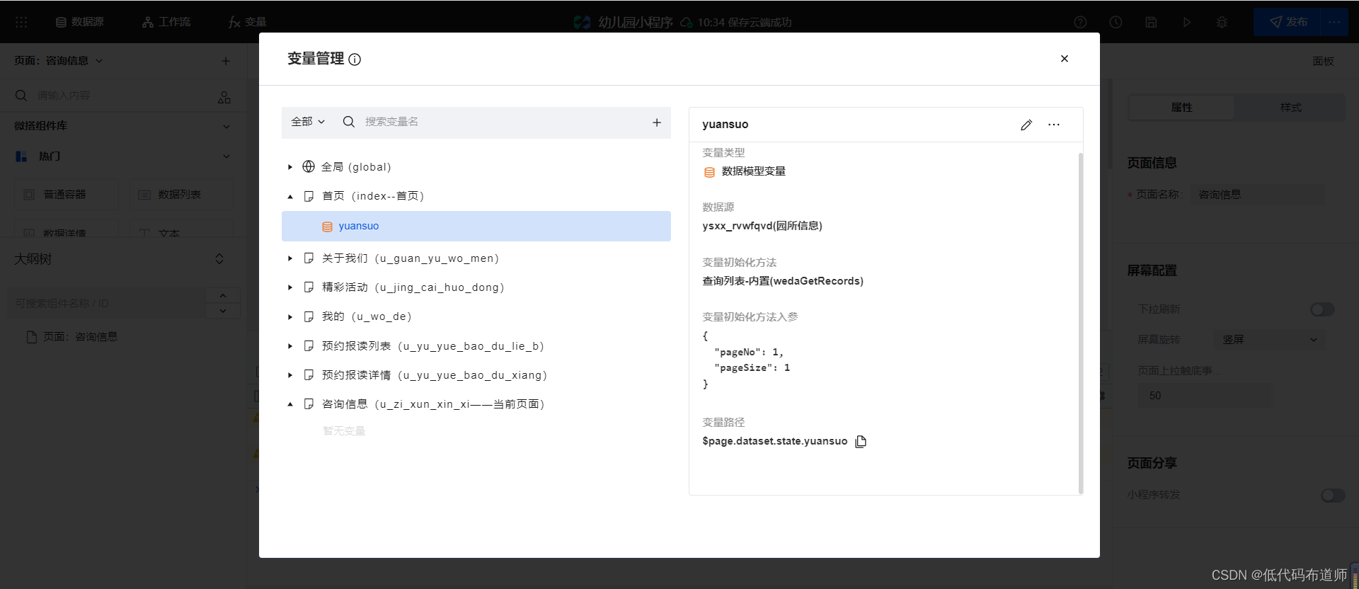Open the 页面: 咨询信息 page dropdown
Screen dimensions: 1359x589
pyautogui.click(x=59, y=61)
